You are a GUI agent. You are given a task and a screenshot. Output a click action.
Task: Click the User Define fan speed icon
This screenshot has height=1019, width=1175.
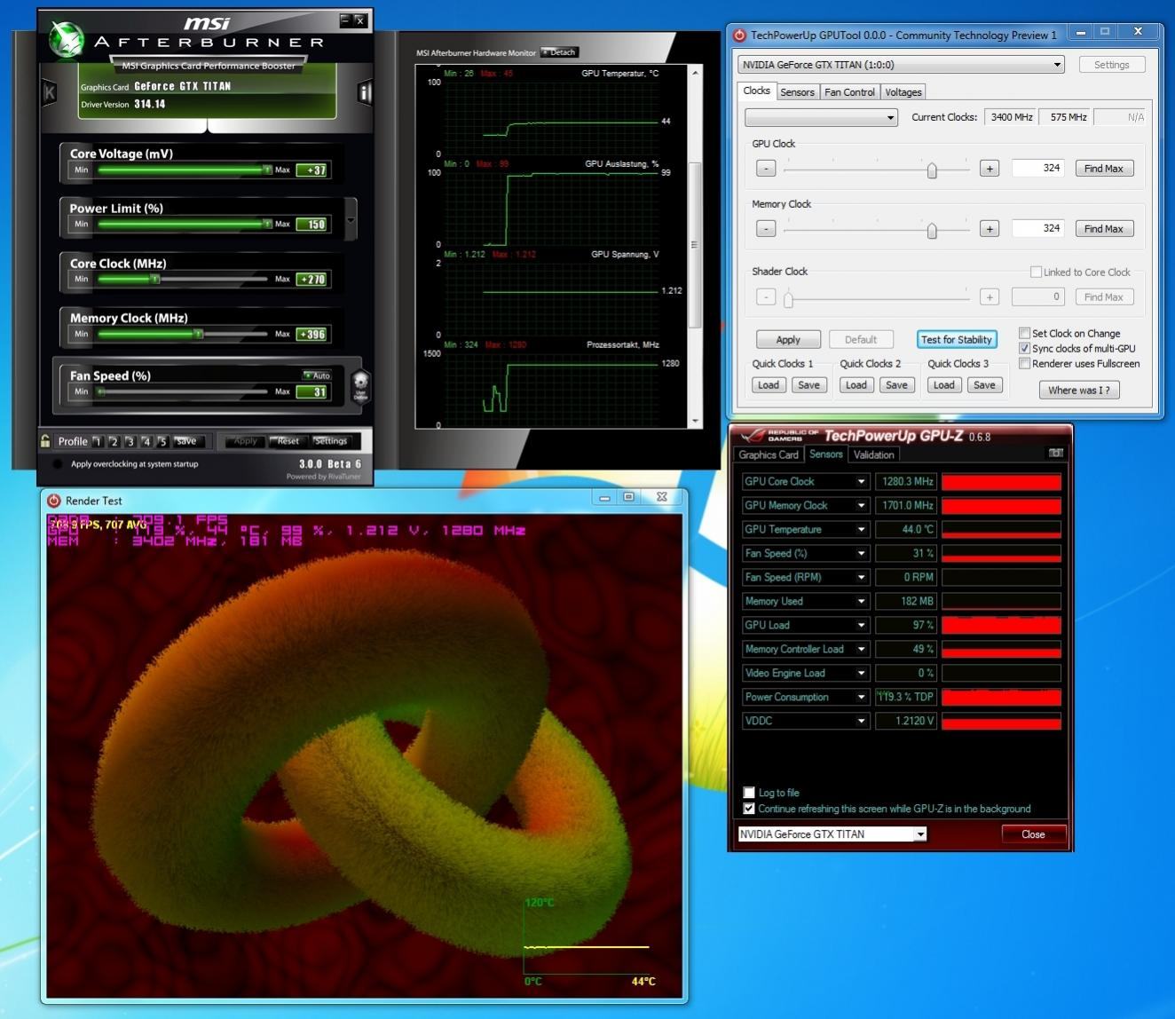360,385
